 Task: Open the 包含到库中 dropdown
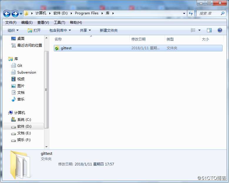point(60,30)
